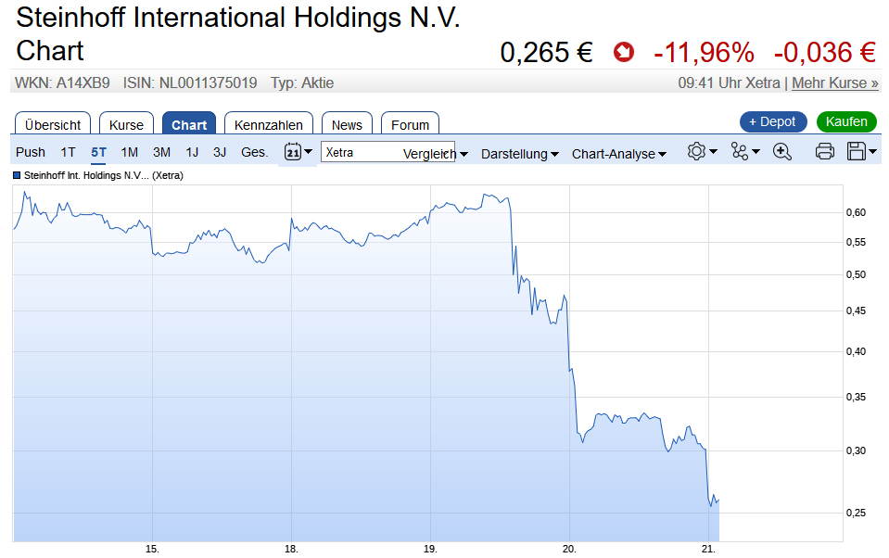
Task: Click the red price-down arrow icon
Action: click(624, 53)
